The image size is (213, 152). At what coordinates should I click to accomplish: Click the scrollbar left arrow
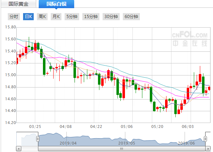pyautogui.click(x=19, y=149)
